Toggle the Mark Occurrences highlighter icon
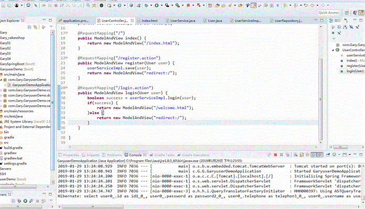Image resolution: width=365 pixels, height=209 pixels. click(x=254, y=5)
